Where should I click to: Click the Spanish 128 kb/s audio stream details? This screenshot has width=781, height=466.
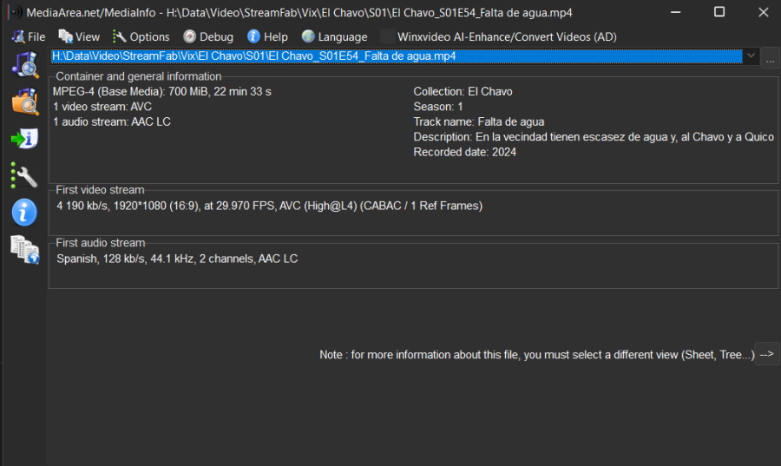point(177,259)
